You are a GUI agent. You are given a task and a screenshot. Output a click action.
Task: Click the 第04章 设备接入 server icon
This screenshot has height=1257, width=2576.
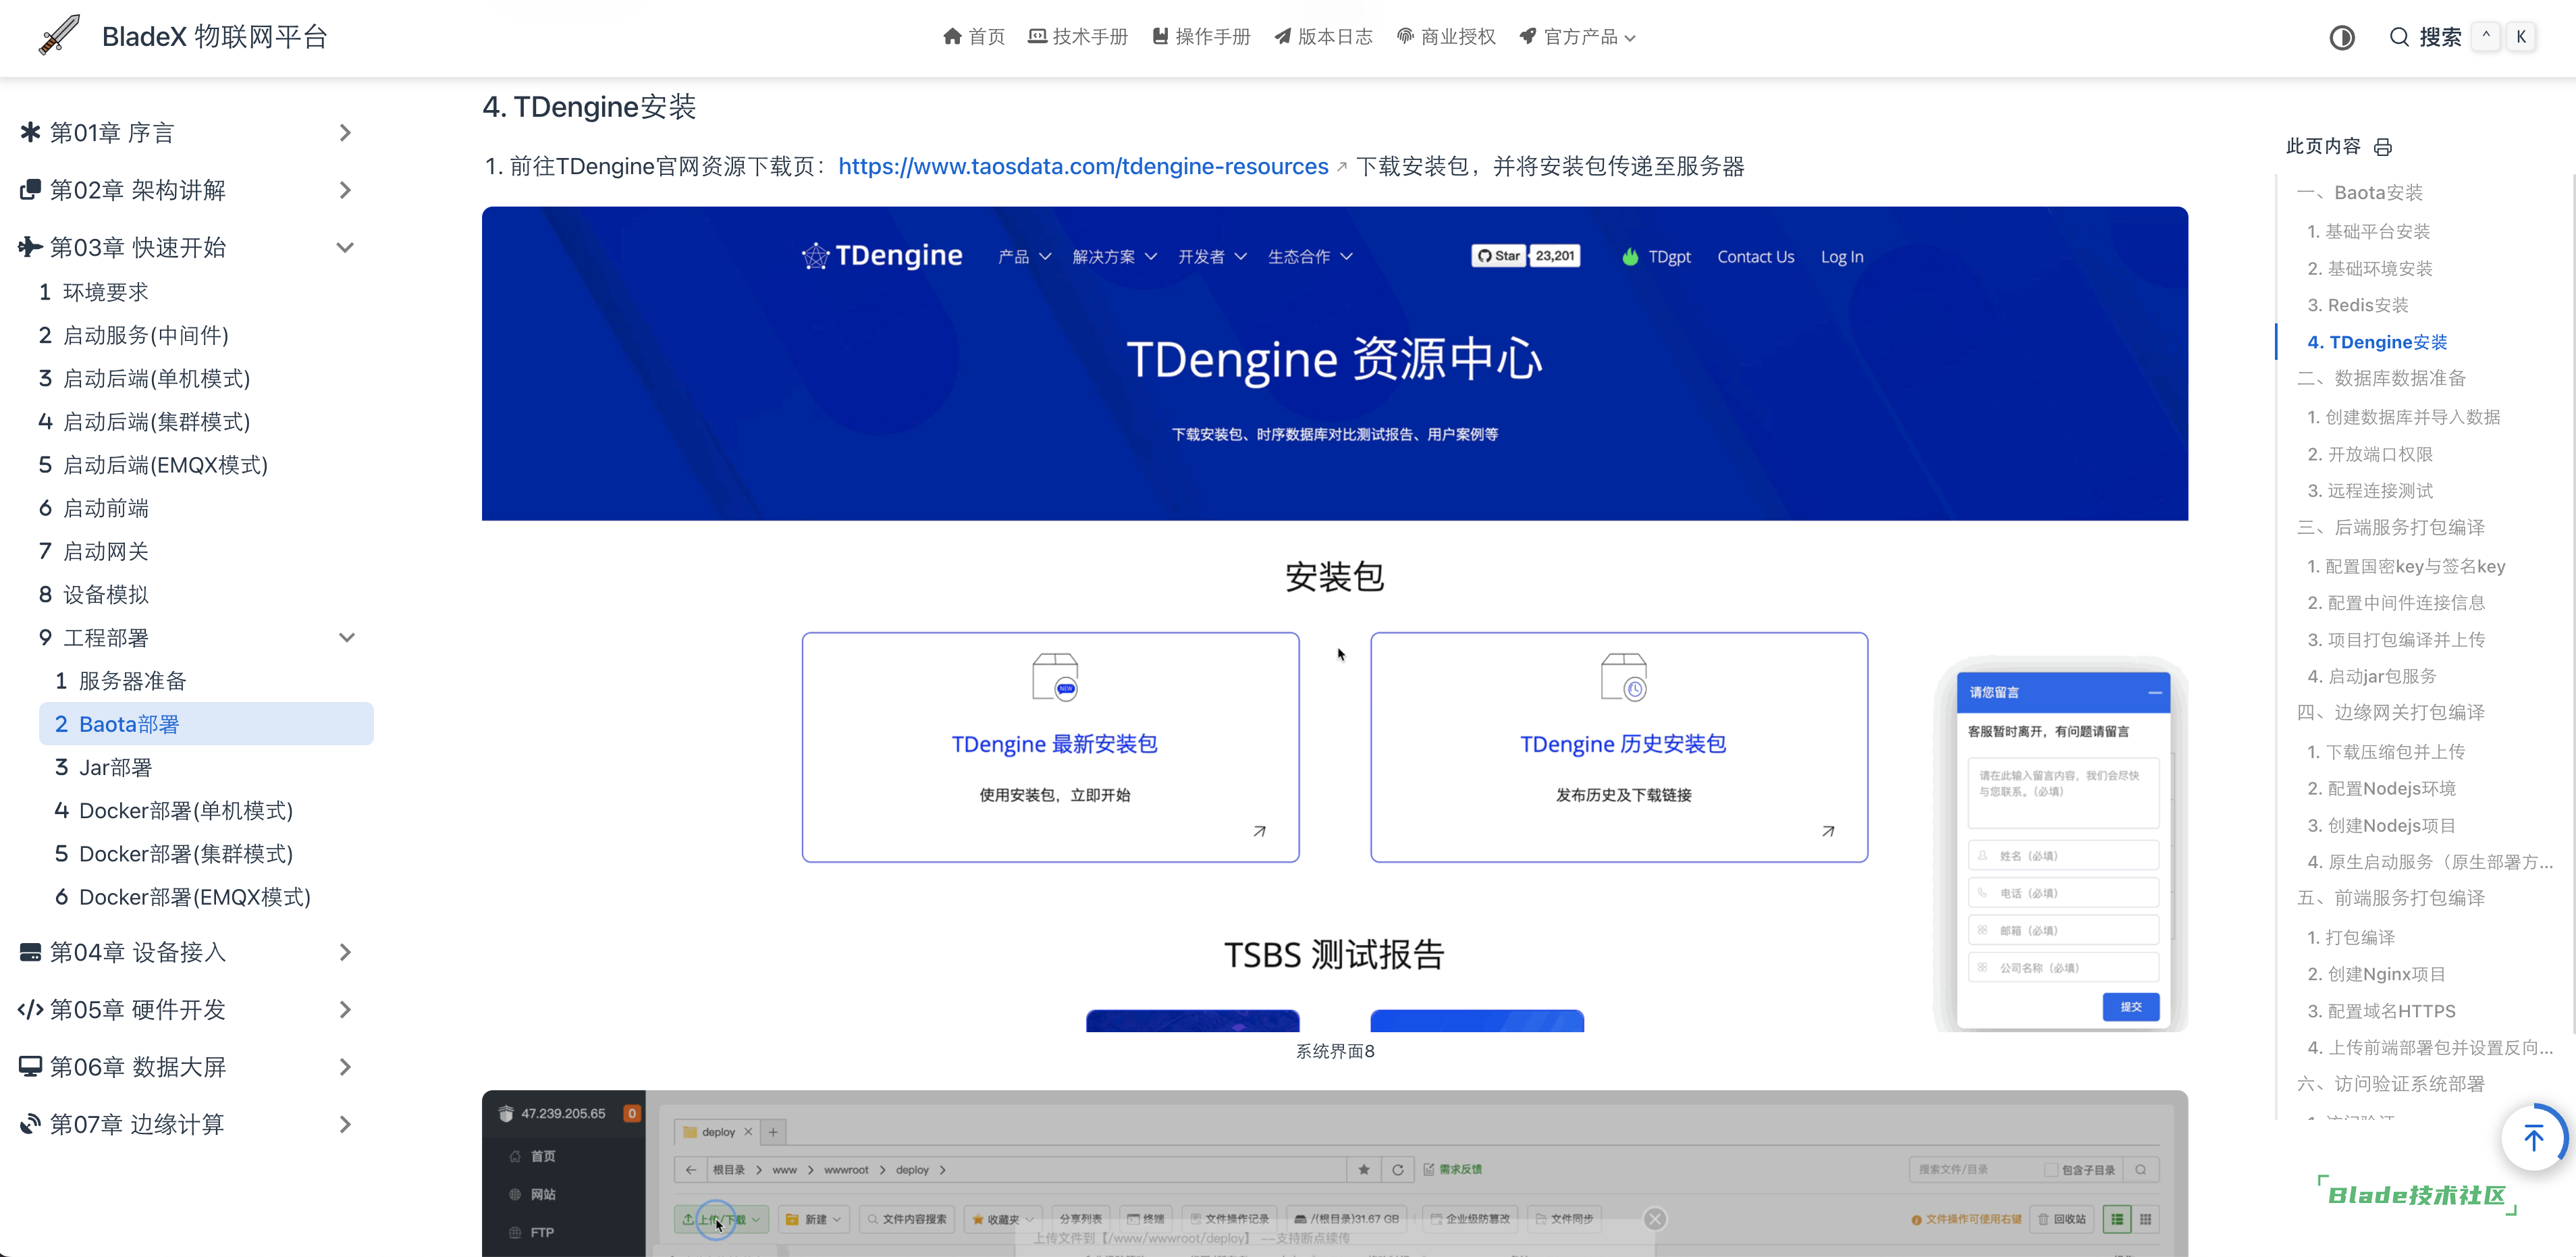coord(30,952)
